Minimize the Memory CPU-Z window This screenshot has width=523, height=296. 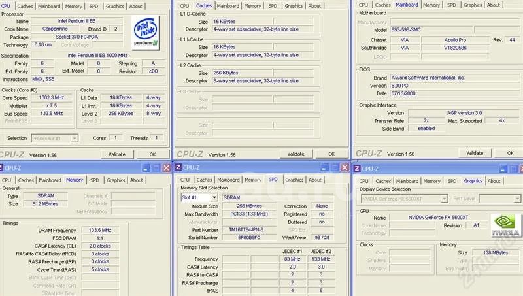(146, 168)
